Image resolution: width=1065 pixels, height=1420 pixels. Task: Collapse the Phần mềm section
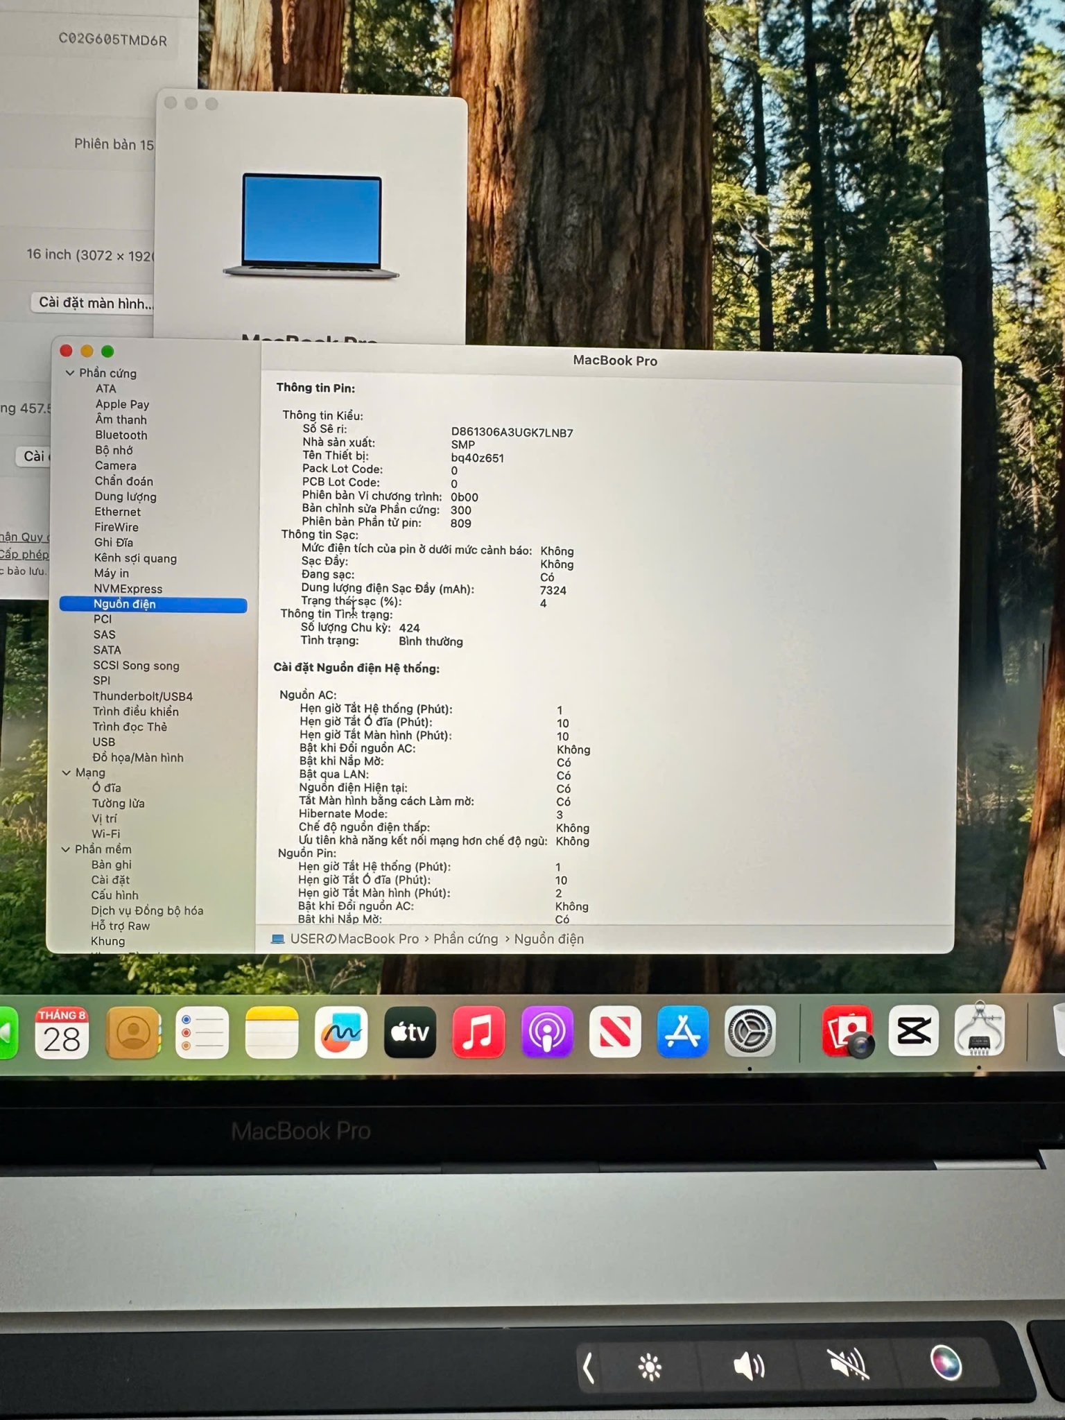[67, 849]
